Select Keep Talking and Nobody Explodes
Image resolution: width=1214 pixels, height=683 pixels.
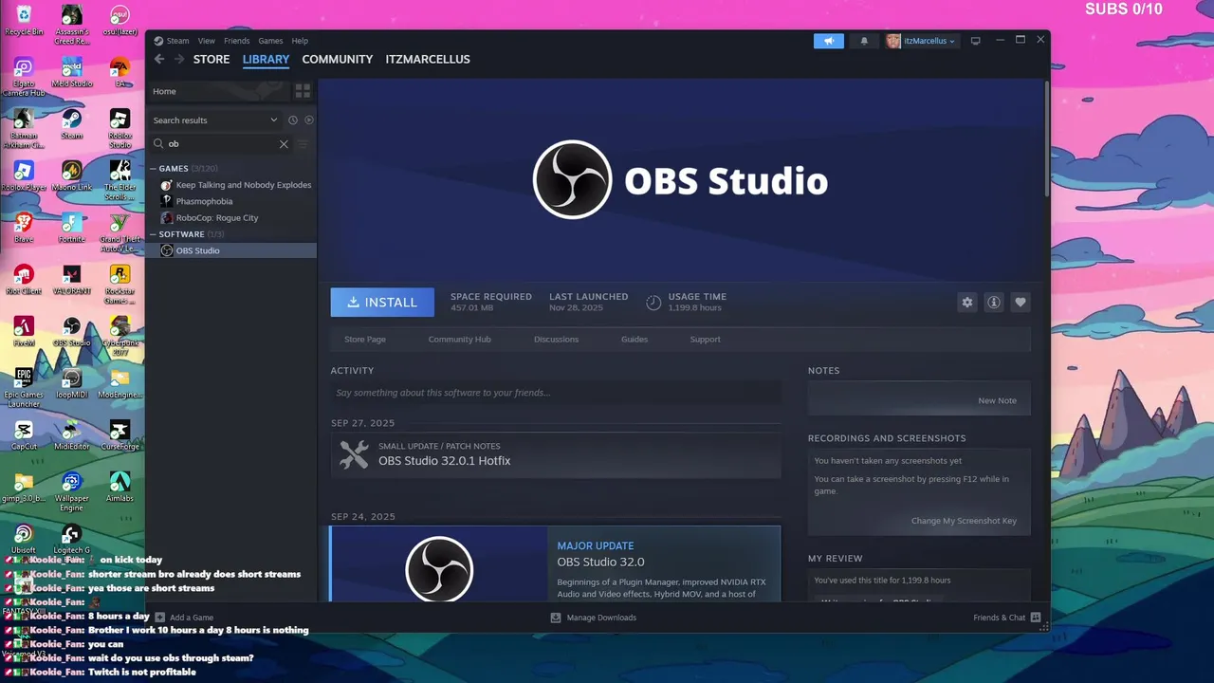[x=243, y=185]
